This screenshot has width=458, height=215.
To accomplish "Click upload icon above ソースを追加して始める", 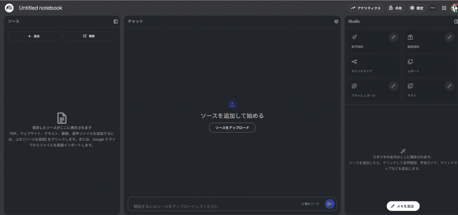I will [x=232, y=104].
